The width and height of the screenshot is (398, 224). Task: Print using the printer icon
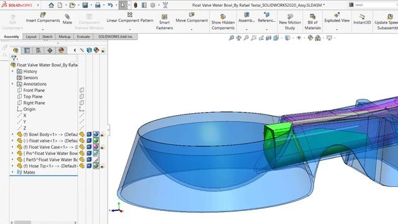[x=98, y=5]
